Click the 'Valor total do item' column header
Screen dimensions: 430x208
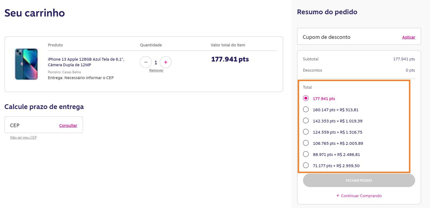[228, 45]
